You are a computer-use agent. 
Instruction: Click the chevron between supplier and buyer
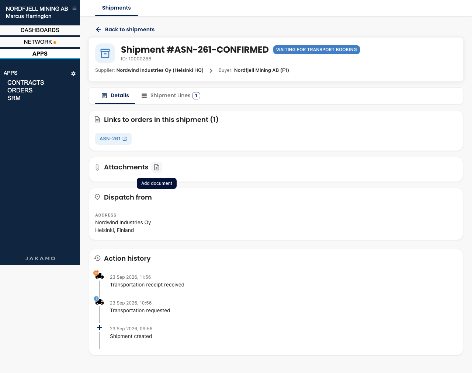(211, 71)
